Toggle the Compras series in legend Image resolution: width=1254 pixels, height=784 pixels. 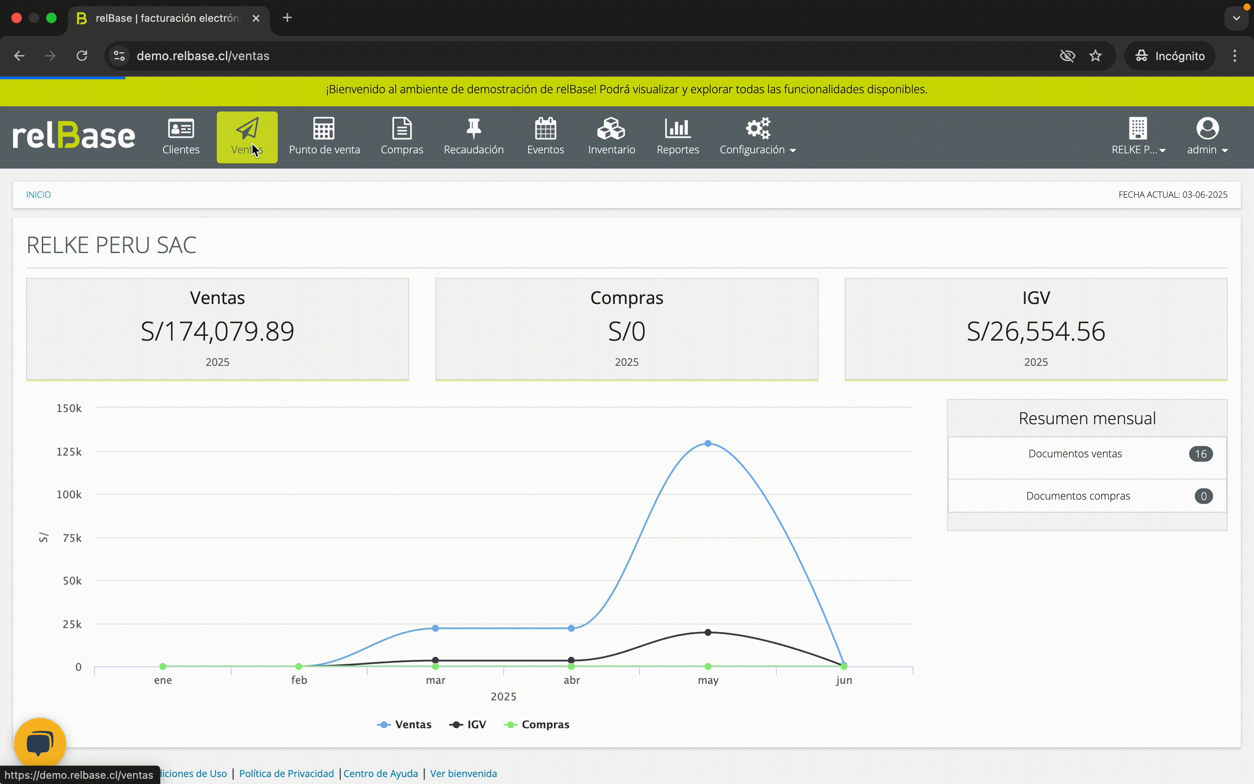coord(536,724)
